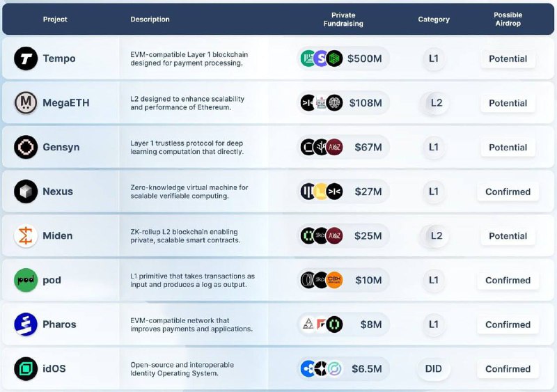Click the Confirmed badge for Nexus
The height and width of the screenshot is (392, 557).
[508, 191]
